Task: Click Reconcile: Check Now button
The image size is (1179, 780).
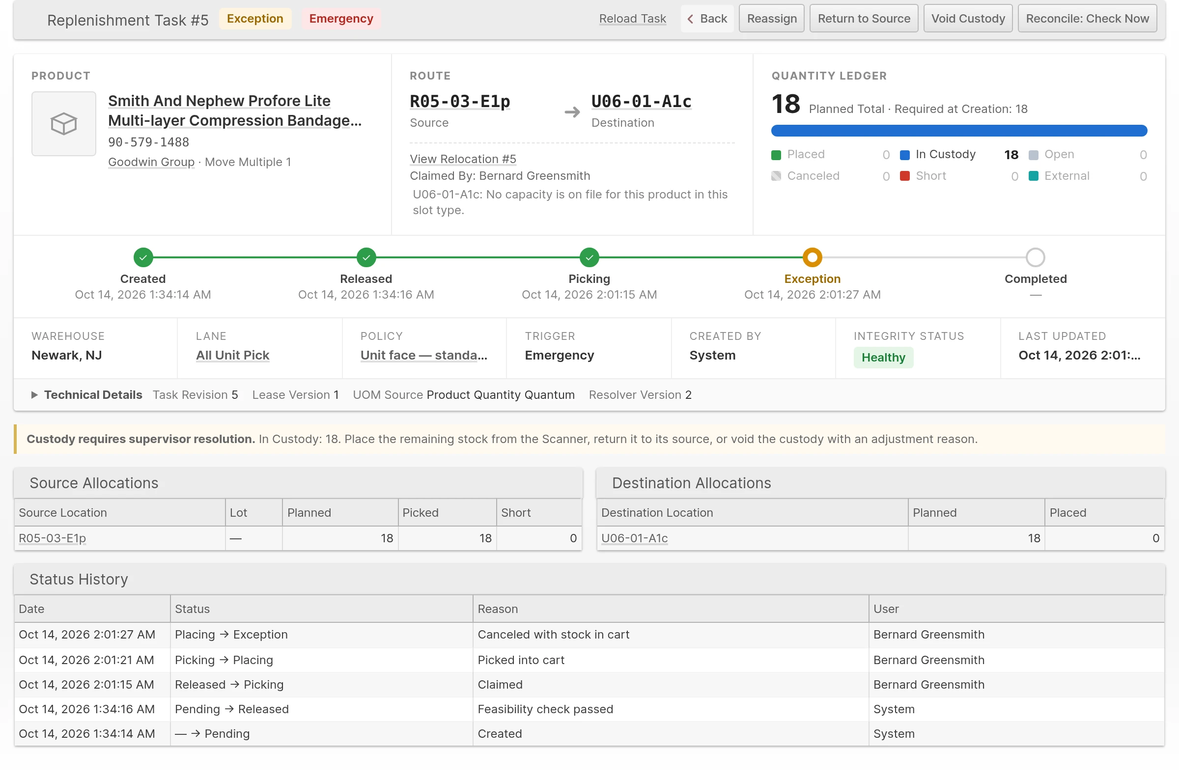Action: (x=1087, y=19)
